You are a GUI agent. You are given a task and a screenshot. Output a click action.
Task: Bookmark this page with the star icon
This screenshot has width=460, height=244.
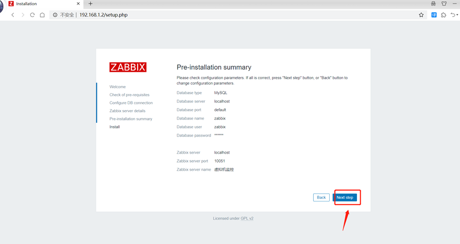click(x=421, y=15)
